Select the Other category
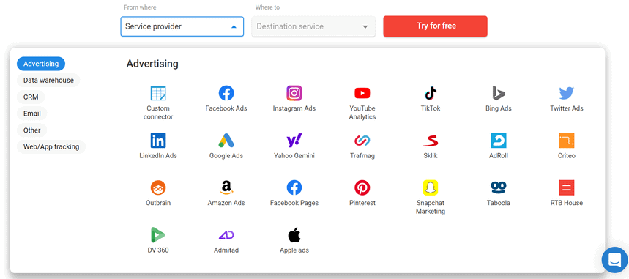 coord(32,130)
